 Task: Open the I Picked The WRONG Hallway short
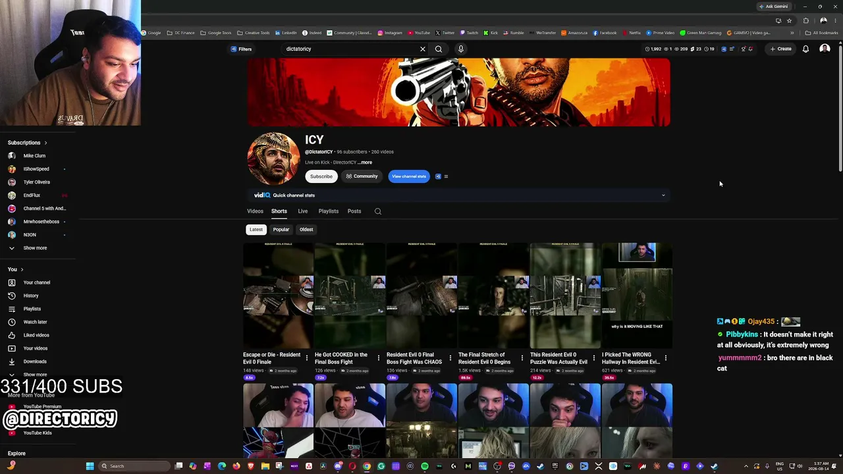(x=637, y=296)
